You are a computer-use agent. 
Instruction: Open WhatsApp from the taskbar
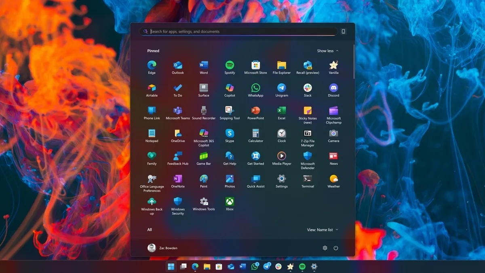tap(255, 267)
